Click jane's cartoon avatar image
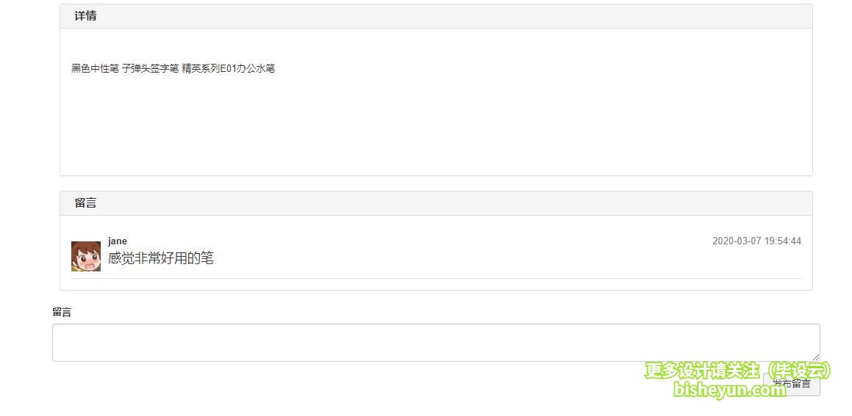852x416 pixels. [x=86, y=256]
